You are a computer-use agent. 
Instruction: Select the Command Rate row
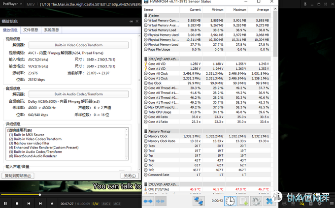(x=207, y=175)
